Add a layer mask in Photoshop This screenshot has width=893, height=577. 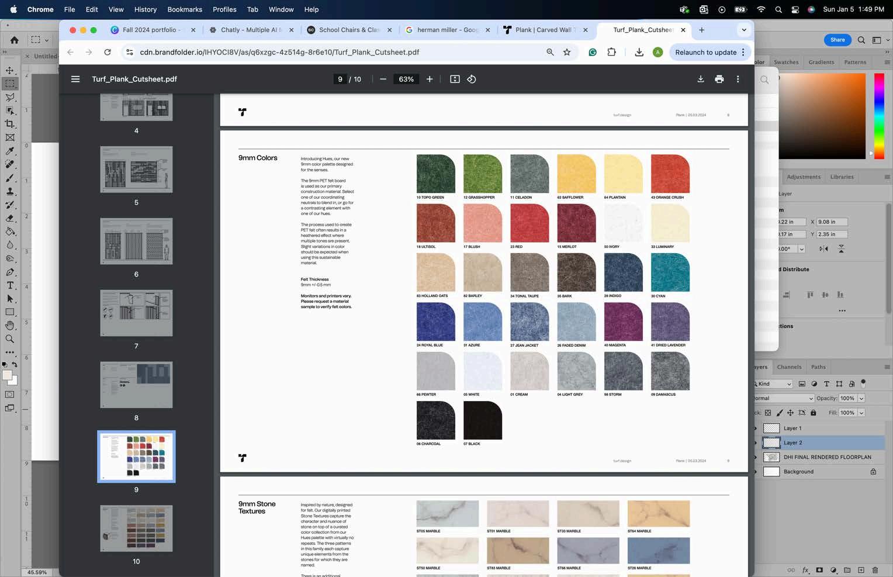click(x=819, y=570)
